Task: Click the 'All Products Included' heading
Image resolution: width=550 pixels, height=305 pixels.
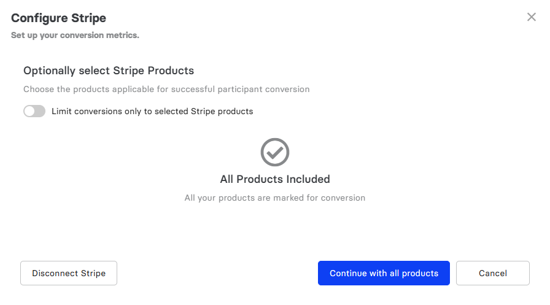Action: 275,179
